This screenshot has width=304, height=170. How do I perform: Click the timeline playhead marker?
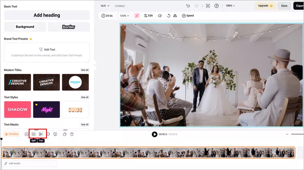click(x=1, y=139)
